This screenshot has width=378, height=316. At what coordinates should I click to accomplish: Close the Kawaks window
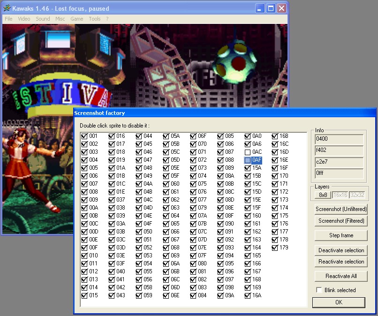click(281, 8)
